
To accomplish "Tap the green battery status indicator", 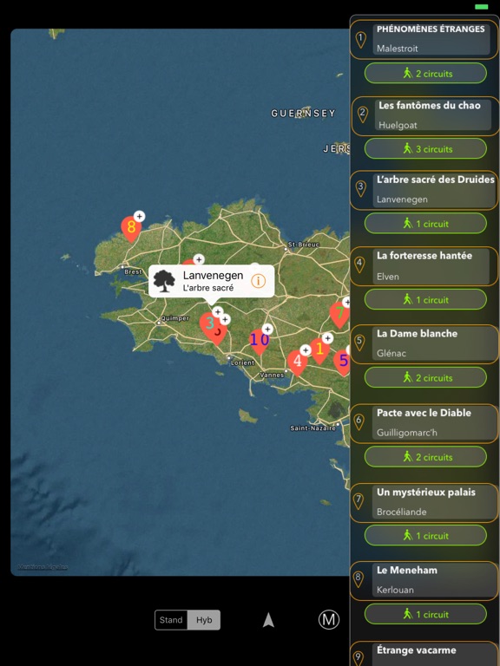I will [481, 7].
